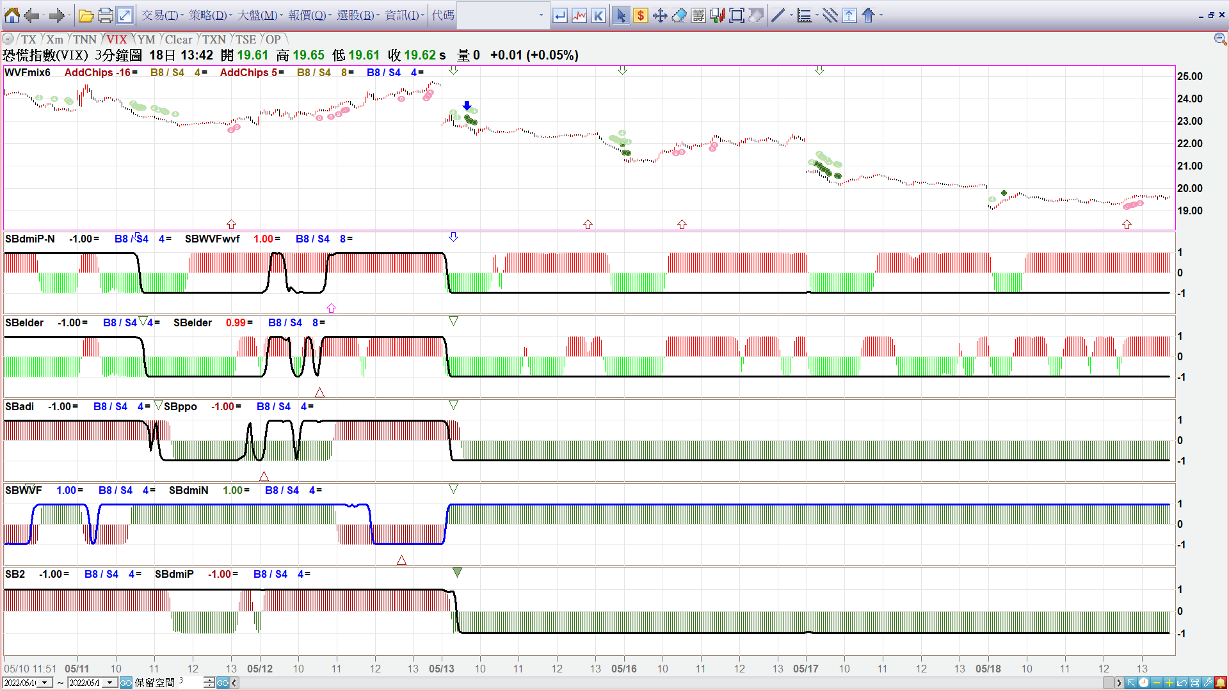The width and height of the screenshot is (1229, 691).
Task: Expand the 代碼 code combo box
Action: point(541,15)
